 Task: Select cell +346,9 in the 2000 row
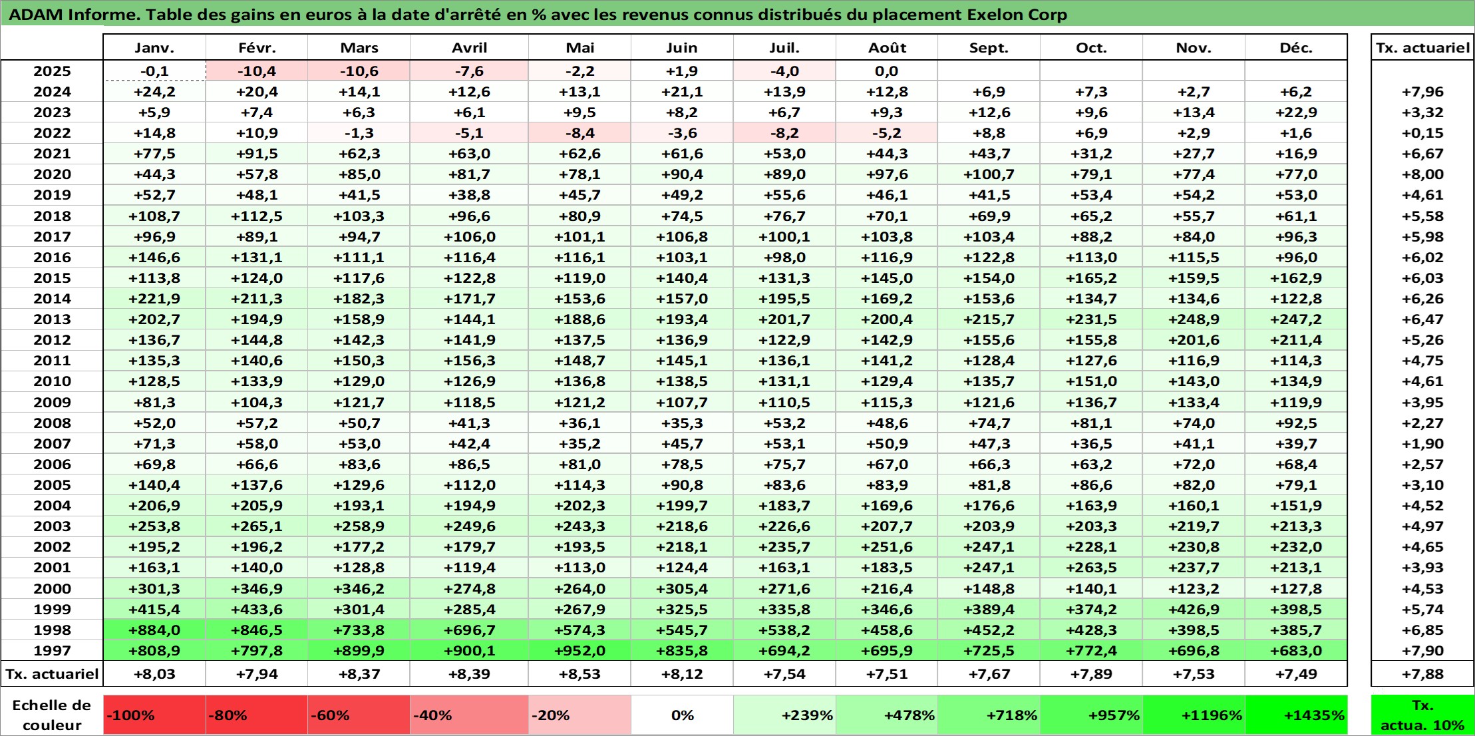tap(257, 588)
